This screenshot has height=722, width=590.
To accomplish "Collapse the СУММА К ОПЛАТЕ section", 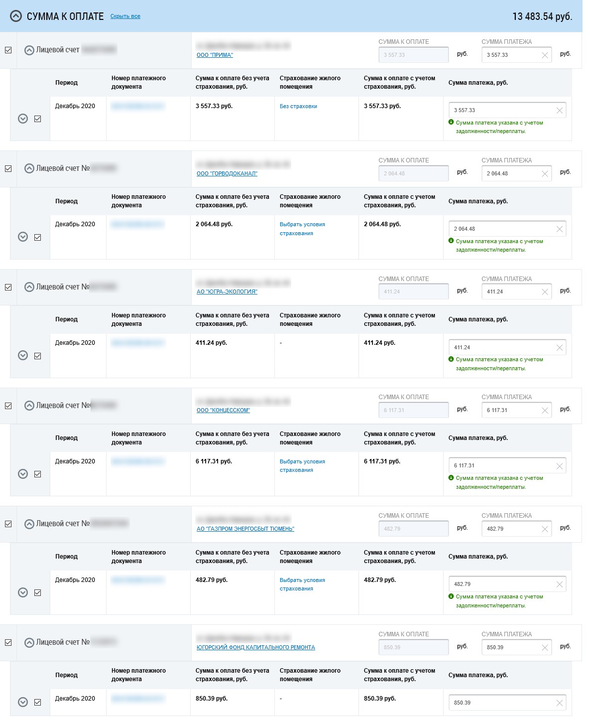I will (x=16, y=16).
